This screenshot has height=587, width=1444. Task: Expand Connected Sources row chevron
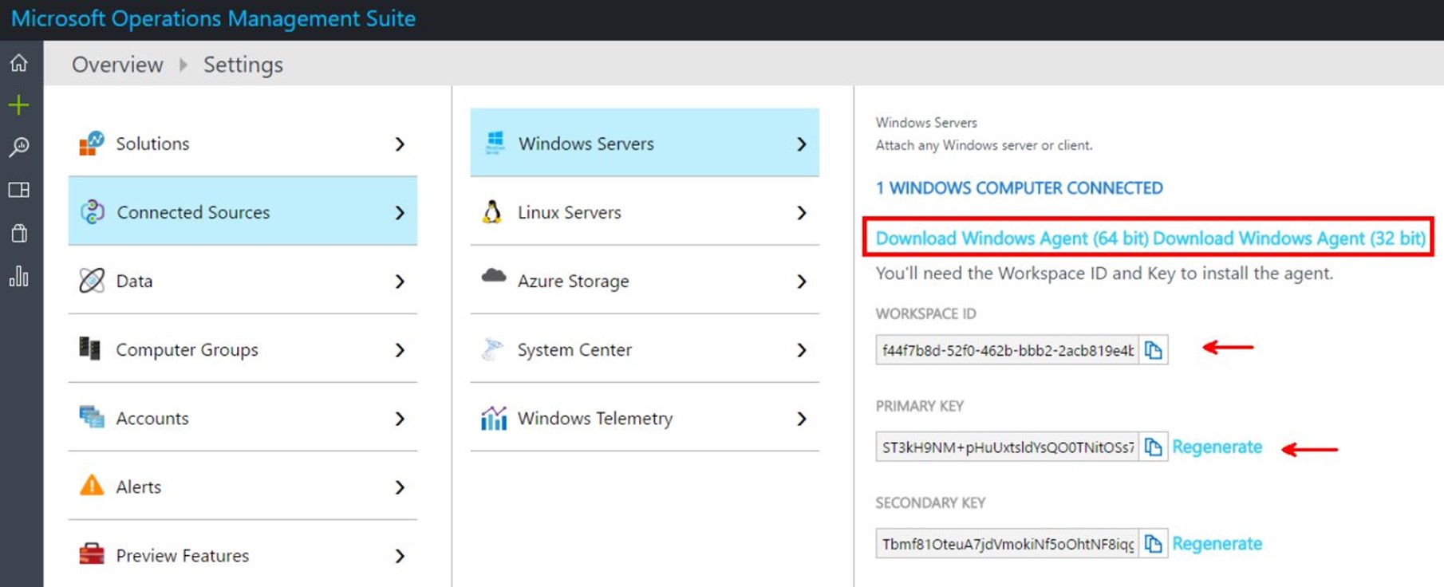click(400, 213)
